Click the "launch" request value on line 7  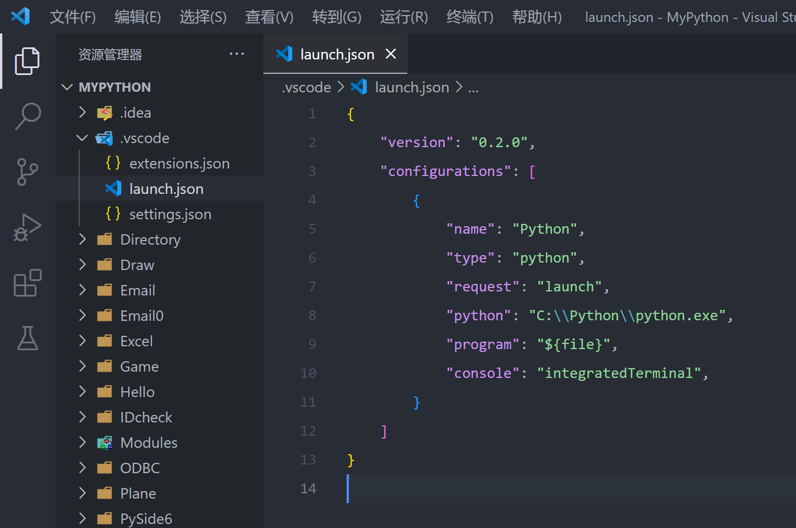[x=570, y=287]
